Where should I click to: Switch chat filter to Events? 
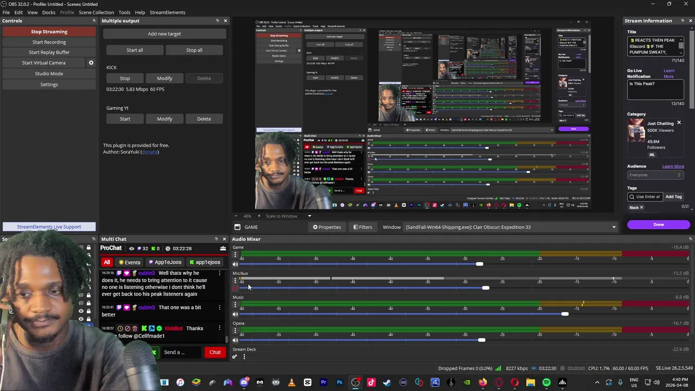129,262
